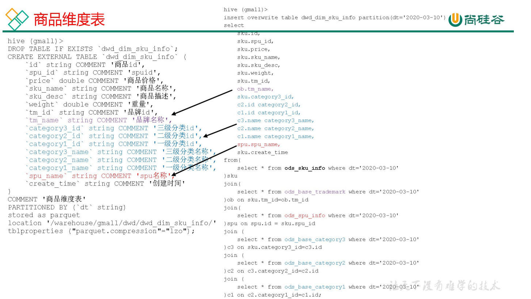The width and height of the screenshot is (531, 299).
Task: Click the ods_base_category1 table name
Action: (x=315, y=287)
